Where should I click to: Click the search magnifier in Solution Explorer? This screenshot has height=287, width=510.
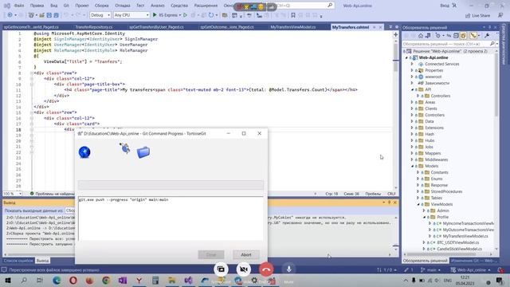[492, 44]
